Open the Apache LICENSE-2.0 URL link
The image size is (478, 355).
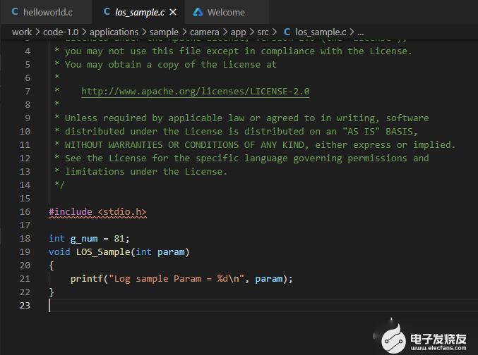point(195,92)
